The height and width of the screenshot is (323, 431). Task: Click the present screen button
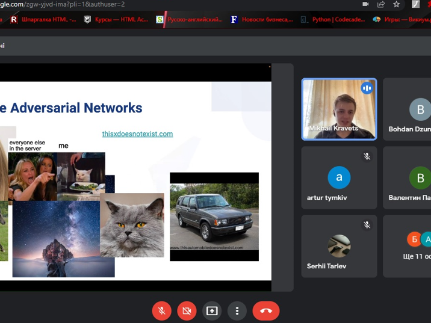(x=212, y=311)
